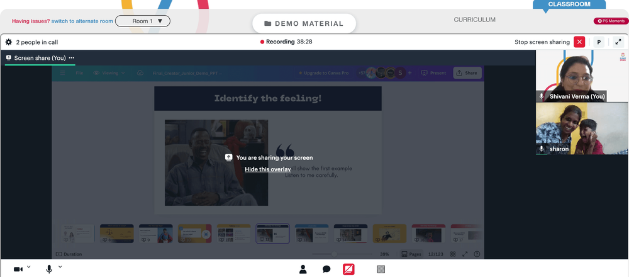The height and width of the screenshot is (277, 629).
Task: Click mic icon on sharon tile
Action: pyautogui.click(x=542, y=149)
